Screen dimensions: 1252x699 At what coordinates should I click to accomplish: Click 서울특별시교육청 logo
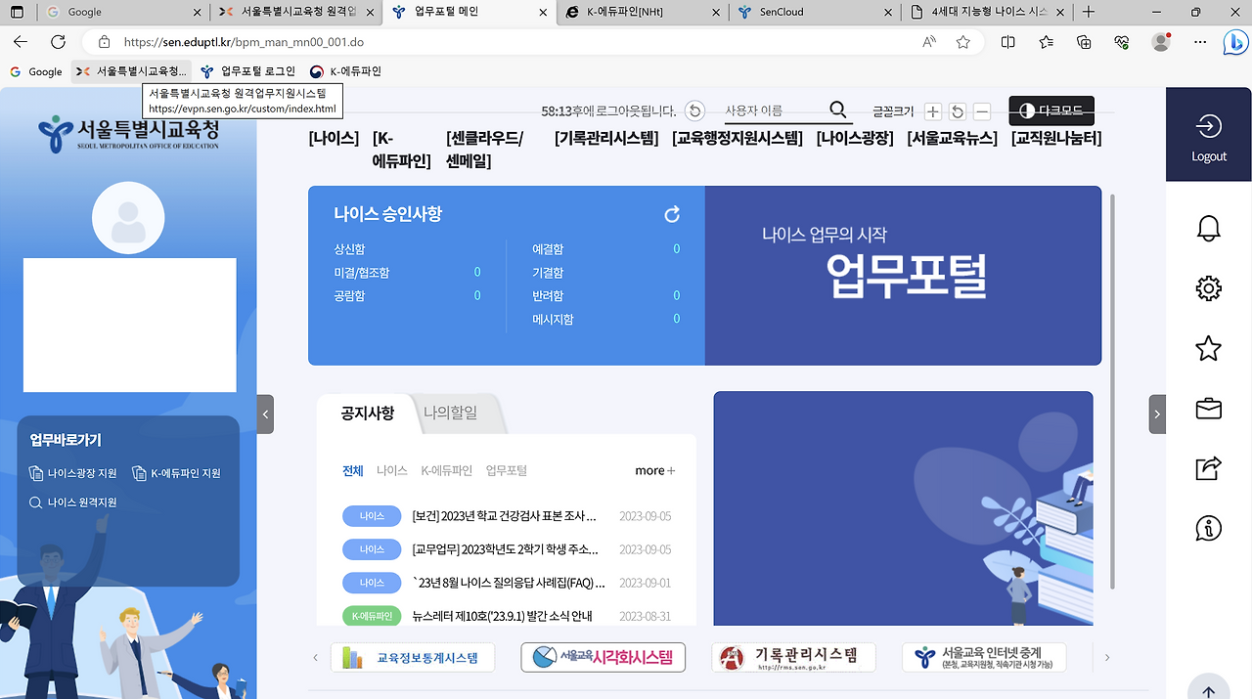click(x=128, y=133)
